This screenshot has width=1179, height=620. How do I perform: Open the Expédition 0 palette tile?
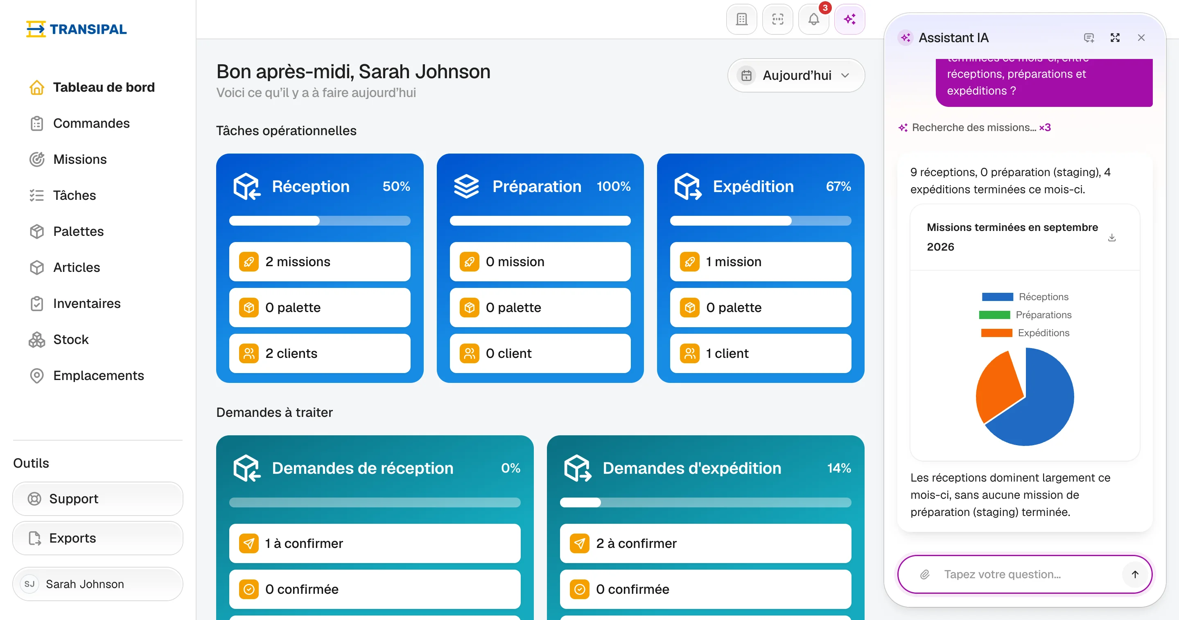pos(761,307)
